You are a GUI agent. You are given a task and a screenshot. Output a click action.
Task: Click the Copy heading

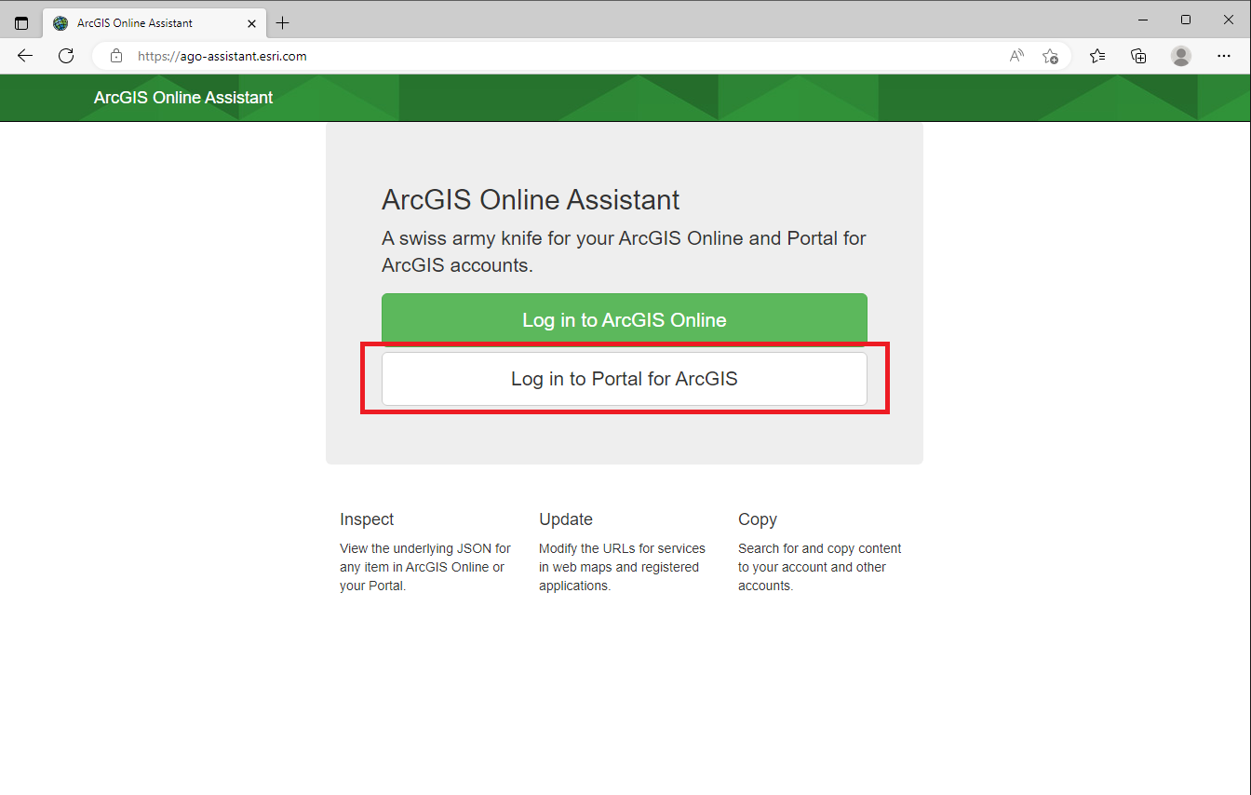pos(758,519)
